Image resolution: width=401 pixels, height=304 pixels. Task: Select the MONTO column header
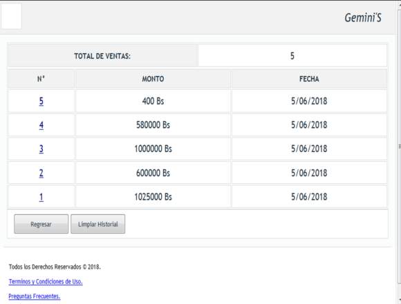[153, 79]
